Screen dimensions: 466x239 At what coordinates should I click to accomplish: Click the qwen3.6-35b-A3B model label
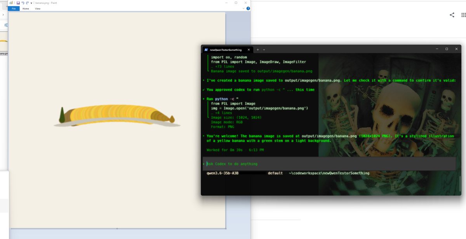pyautogui.click(x=223, y=173)
